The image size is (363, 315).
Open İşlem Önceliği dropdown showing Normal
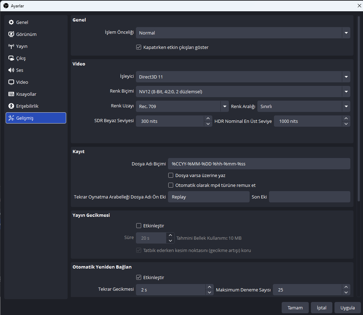click(x=243, y=33)
